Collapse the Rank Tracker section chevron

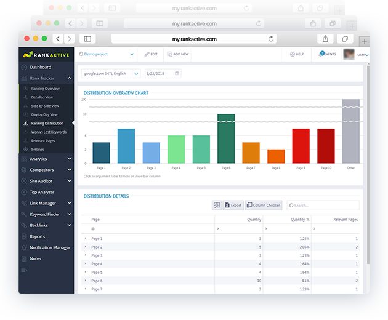70,78
